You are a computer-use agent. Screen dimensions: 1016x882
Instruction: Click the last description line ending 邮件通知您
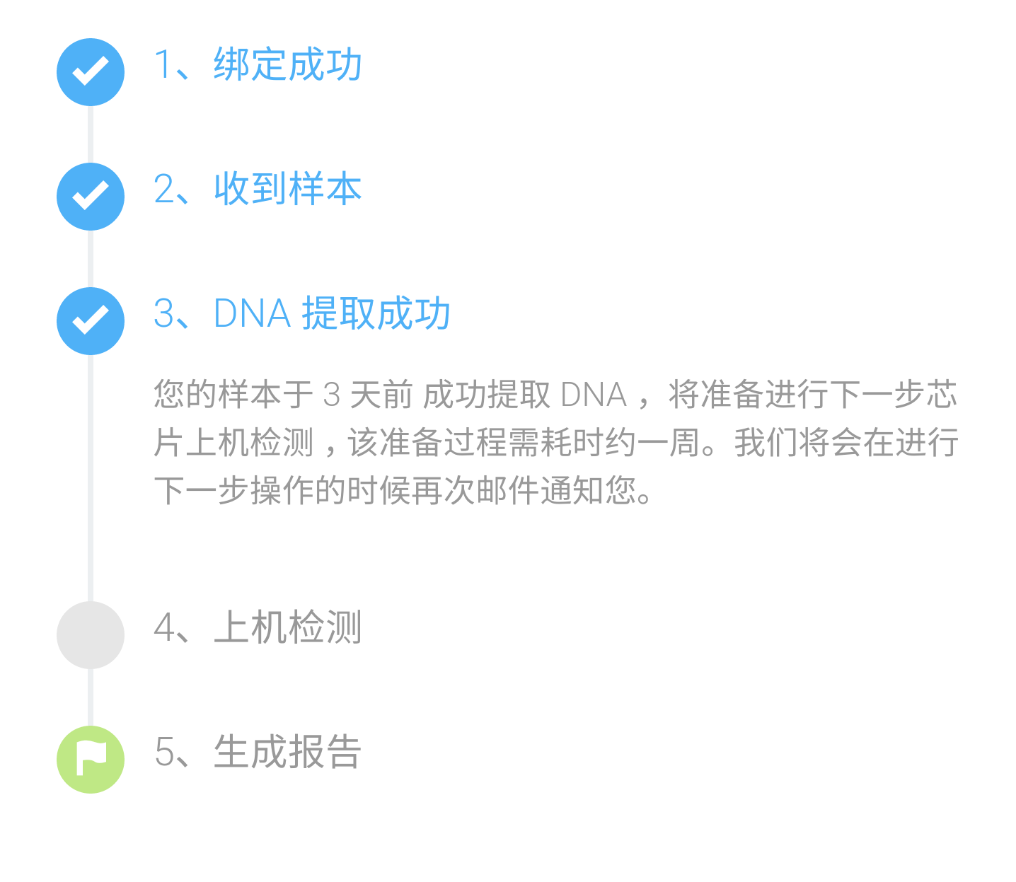pyautogui.click(x=403, y=490)
